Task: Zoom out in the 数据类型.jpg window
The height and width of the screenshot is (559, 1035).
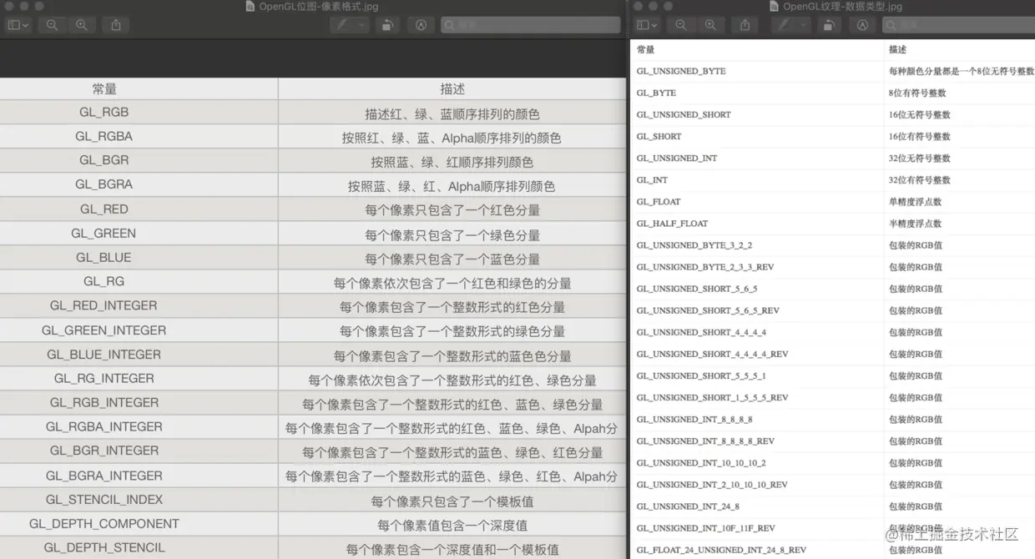Action: 681,25
